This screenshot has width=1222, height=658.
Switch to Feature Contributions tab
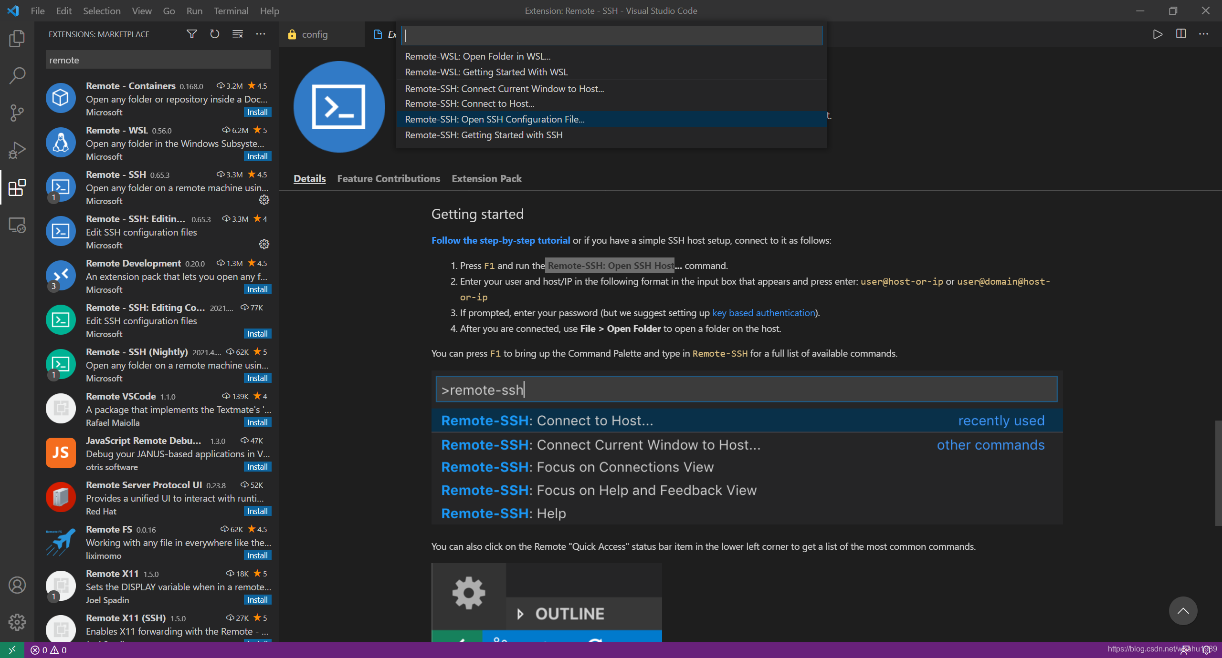[x=388, y=179]
